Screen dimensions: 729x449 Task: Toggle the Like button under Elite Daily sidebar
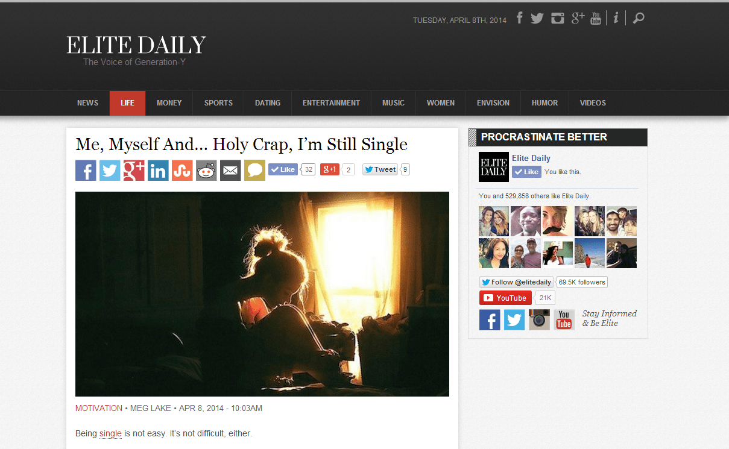pos(526,172)
